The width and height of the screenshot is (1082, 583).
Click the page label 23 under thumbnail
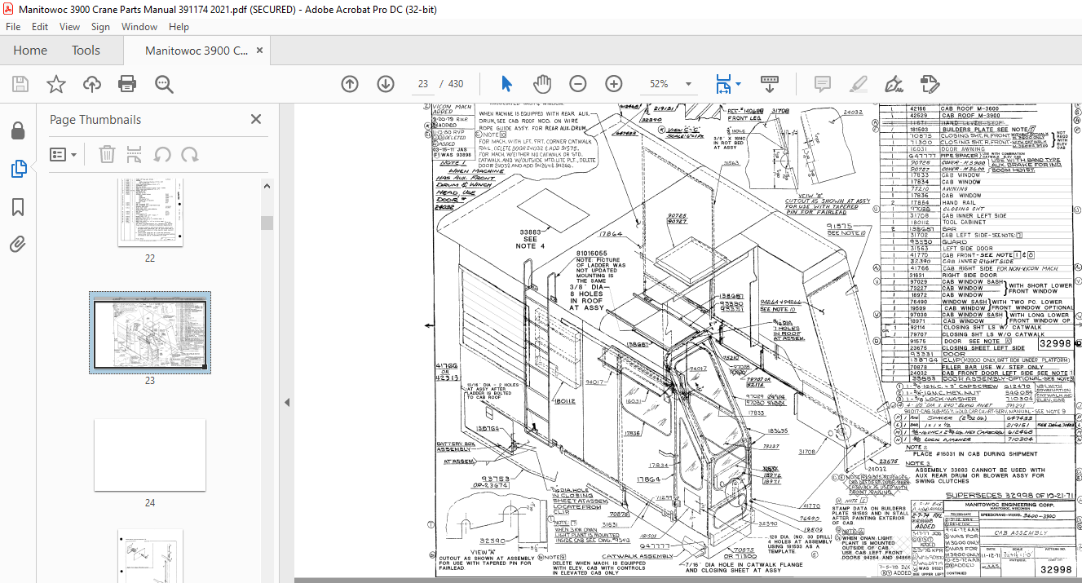[x=150, y=381]
